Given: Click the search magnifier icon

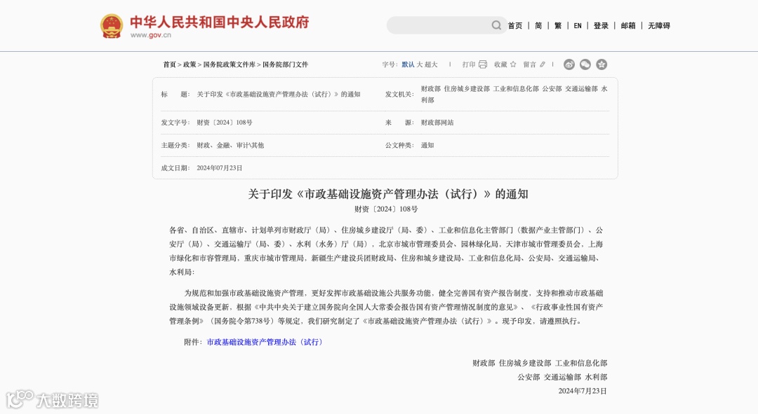Looking at the screenshot, I should 496,25.
